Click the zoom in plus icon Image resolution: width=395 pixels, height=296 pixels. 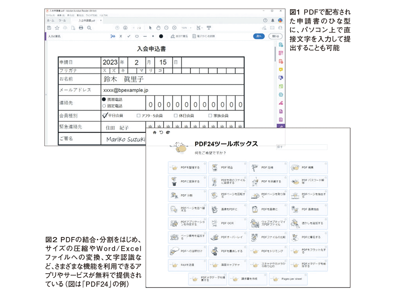coord(174,28)
